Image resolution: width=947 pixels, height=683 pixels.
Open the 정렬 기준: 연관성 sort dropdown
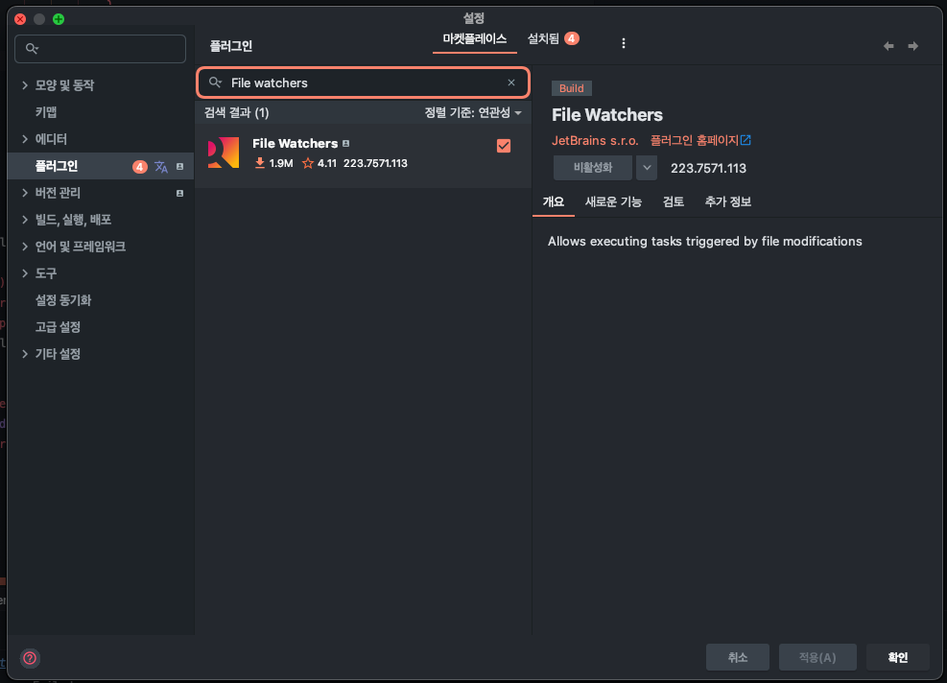[x=473, y=113]
